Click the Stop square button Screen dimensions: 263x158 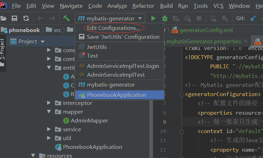pos(199,18)
